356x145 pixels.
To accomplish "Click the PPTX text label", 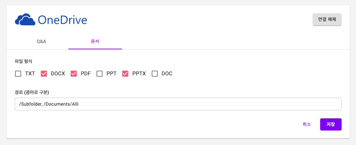I will coord(139,74).
